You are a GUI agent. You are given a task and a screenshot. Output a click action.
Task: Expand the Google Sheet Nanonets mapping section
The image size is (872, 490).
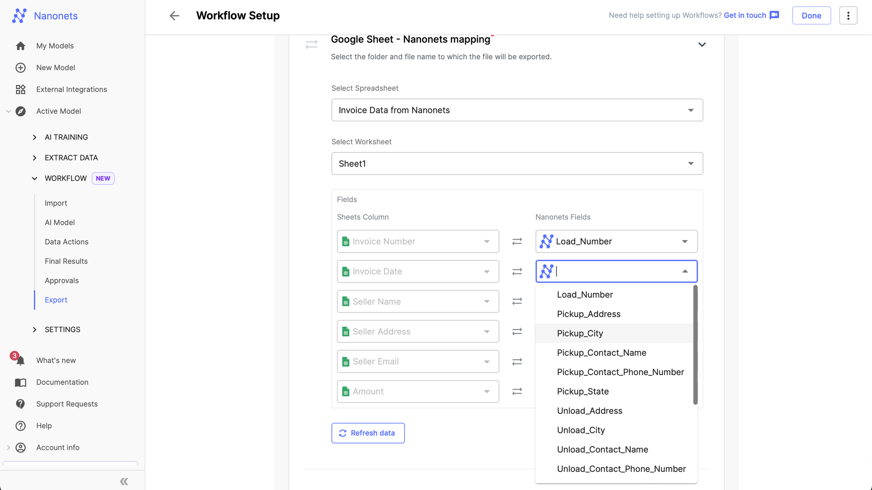coord(702,44)
